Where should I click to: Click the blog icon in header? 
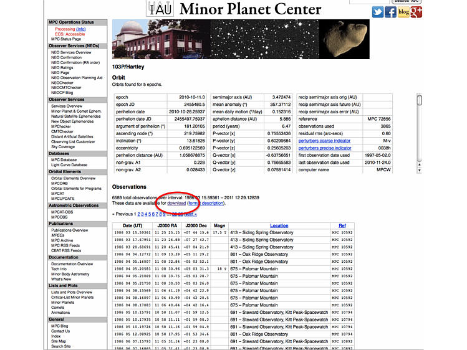point(403,12)
